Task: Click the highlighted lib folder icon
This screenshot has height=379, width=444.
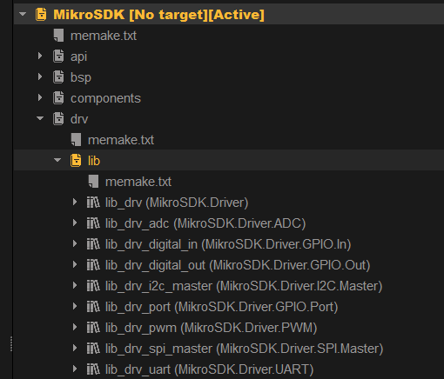Action: (76, 161)
